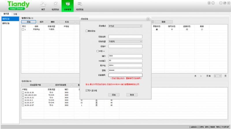Click the Add (添加) button in dialog
231x129 pixels.
pos(113,95)
